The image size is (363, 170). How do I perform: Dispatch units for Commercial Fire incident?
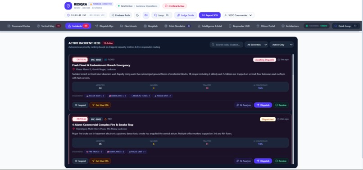coord(263,161)
